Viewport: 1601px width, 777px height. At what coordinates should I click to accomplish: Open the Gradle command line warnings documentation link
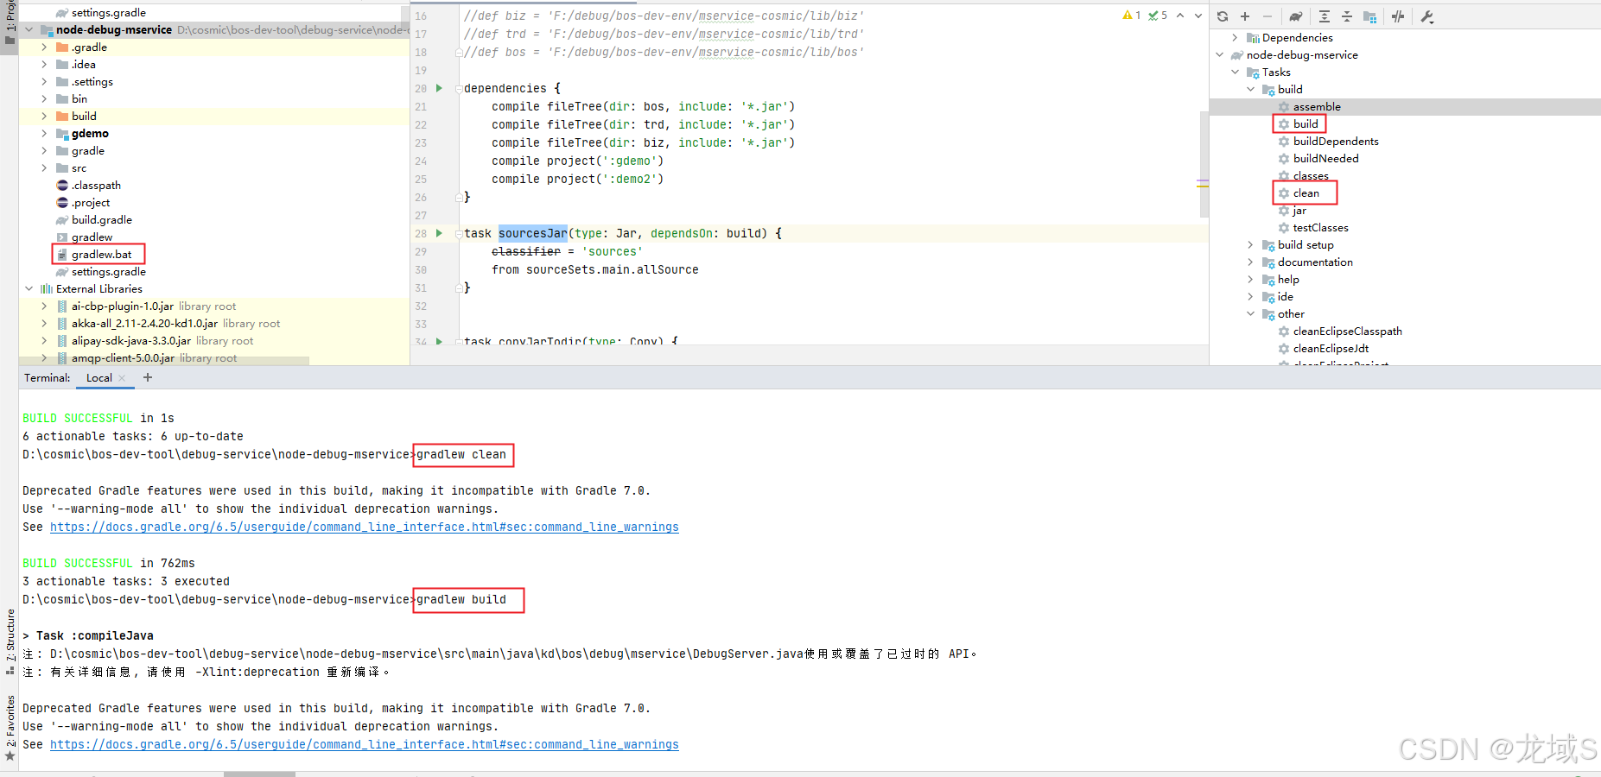364,527
